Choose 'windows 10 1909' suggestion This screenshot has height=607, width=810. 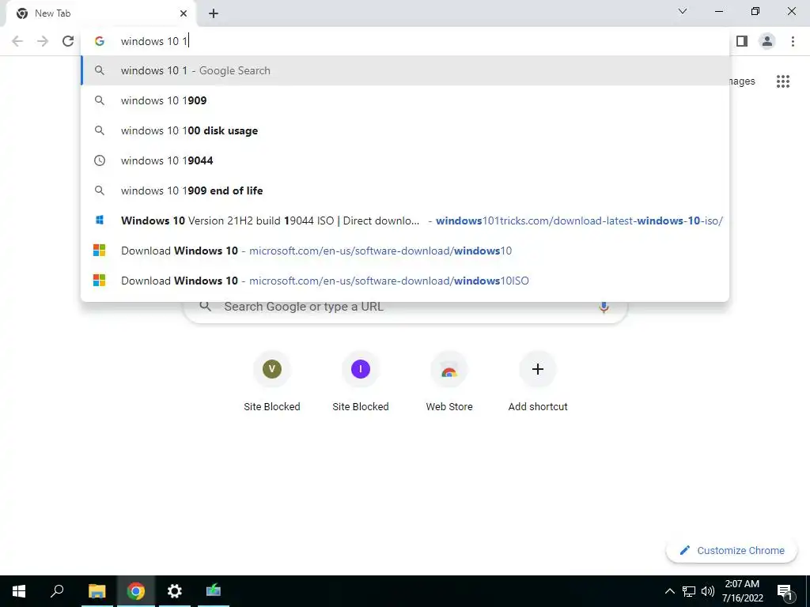click(405, 100)
